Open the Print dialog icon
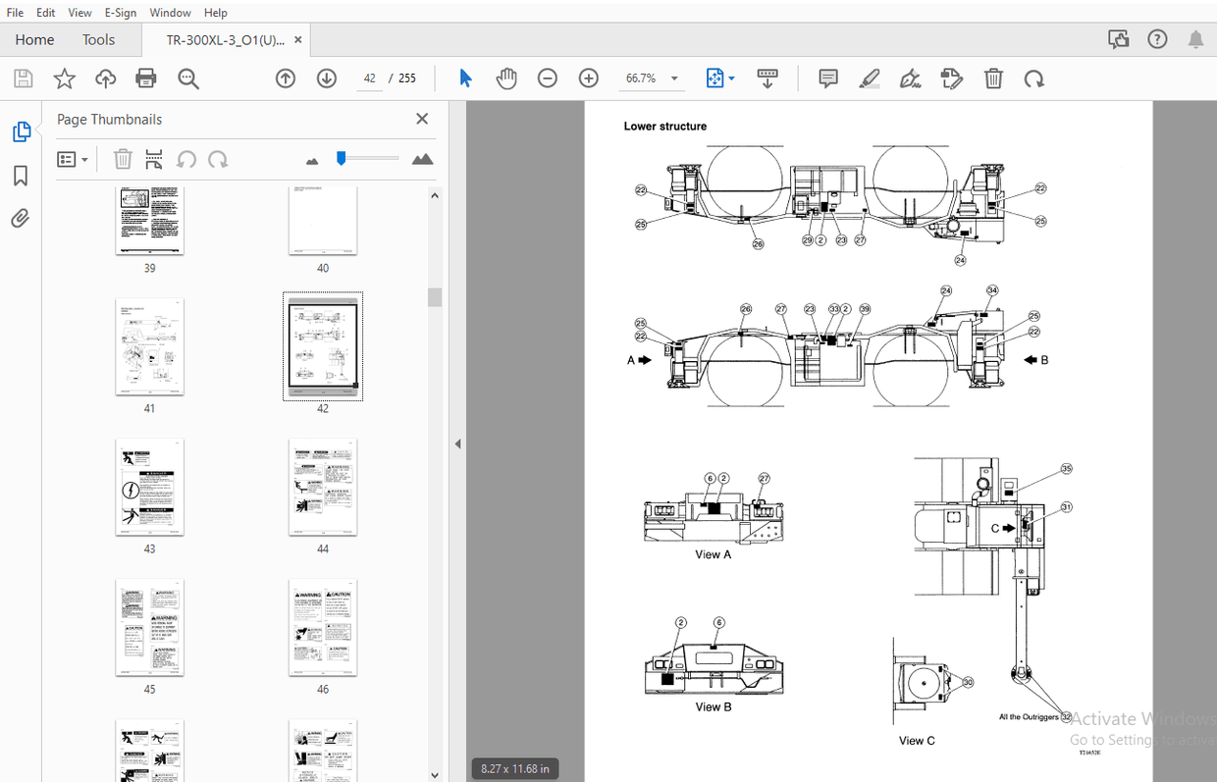The image size is (1217, 782). [x=146, y=78]
